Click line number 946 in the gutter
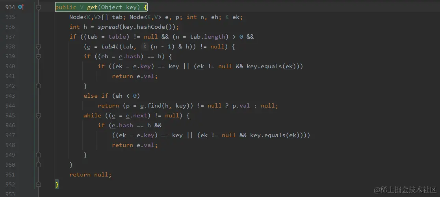Viewport: 440px width, 197px height. [10, 125]
